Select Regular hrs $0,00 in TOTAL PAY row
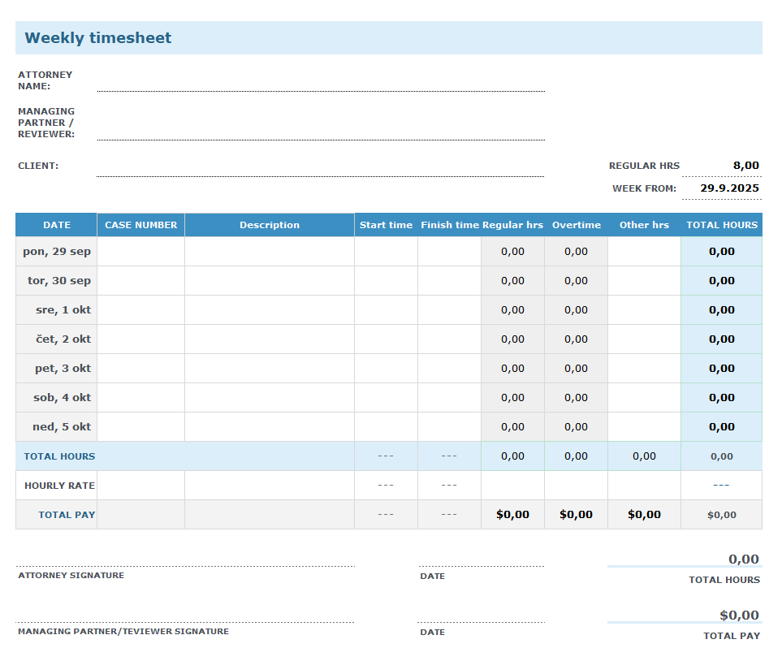 pos(512,515)
